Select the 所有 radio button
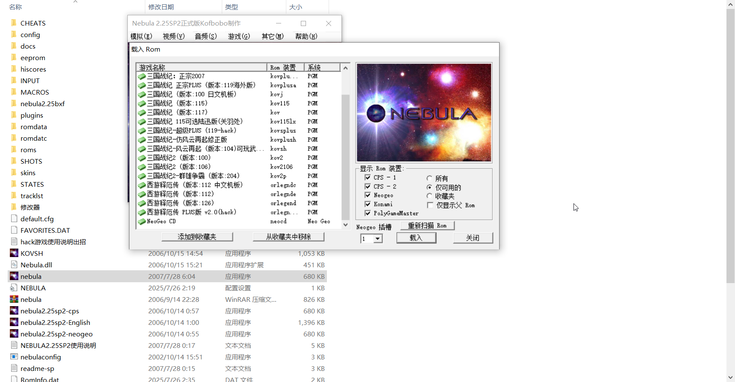This screenshot has width=735, height=382. pos(429,178)
